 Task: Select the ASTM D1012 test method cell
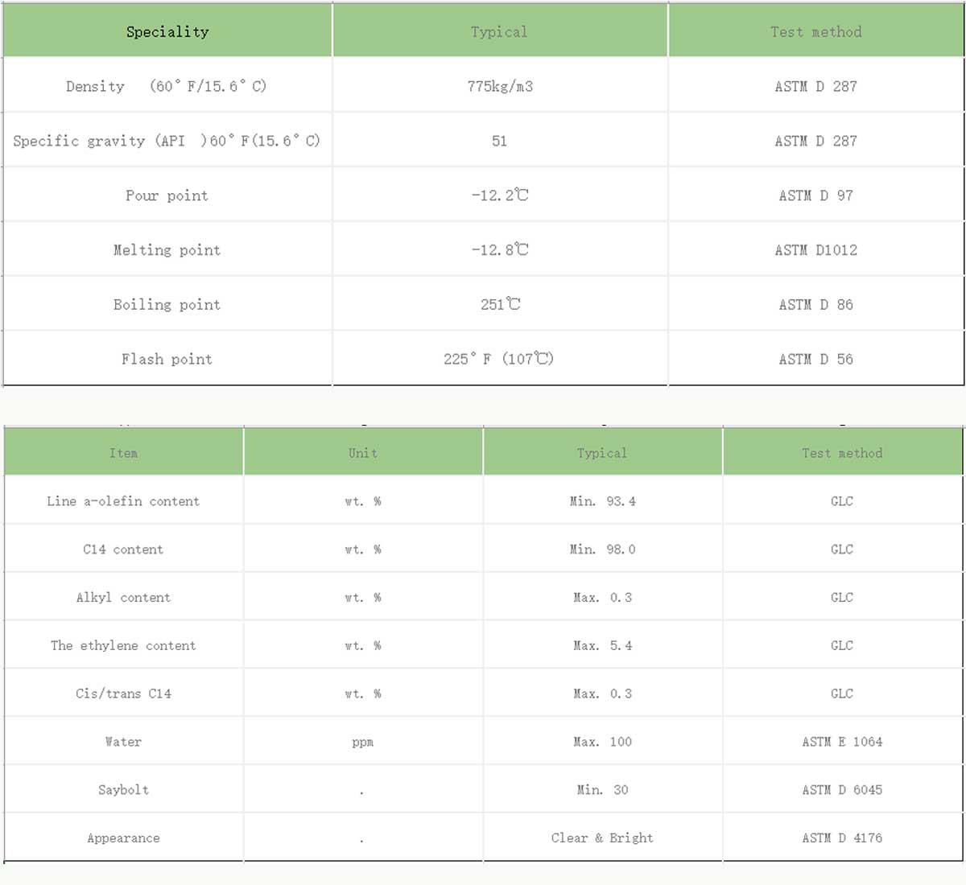pyautogui.click(x=815, y=250)
